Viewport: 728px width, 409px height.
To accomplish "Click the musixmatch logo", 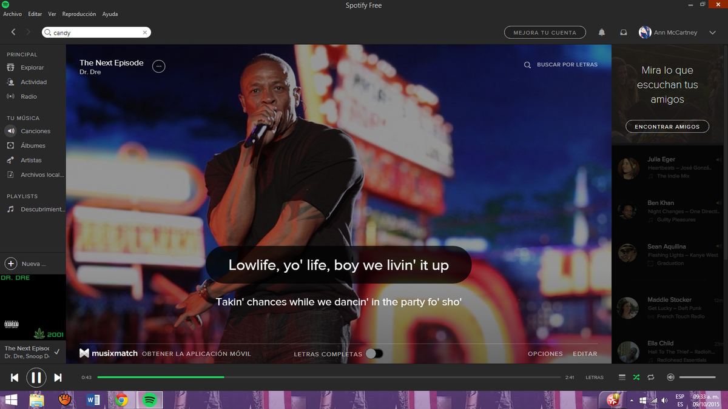I will pyautogui.click(x=109, y=353).
